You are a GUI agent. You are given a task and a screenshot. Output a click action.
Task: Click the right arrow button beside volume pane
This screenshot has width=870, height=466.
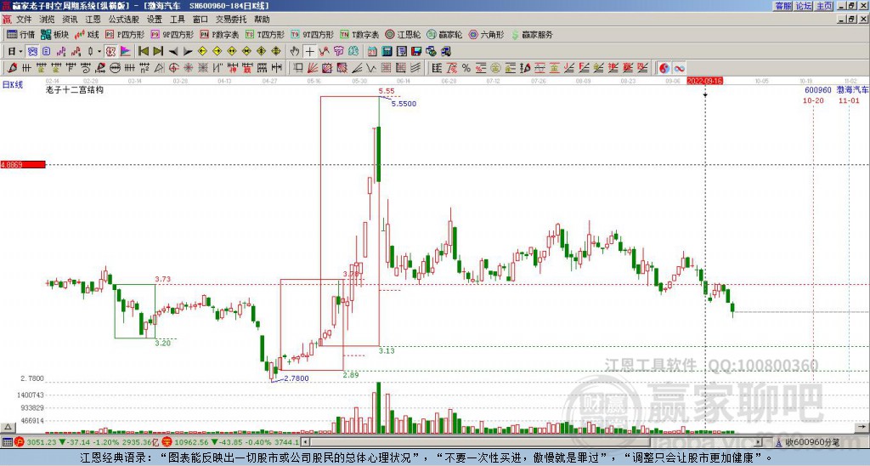862,427
